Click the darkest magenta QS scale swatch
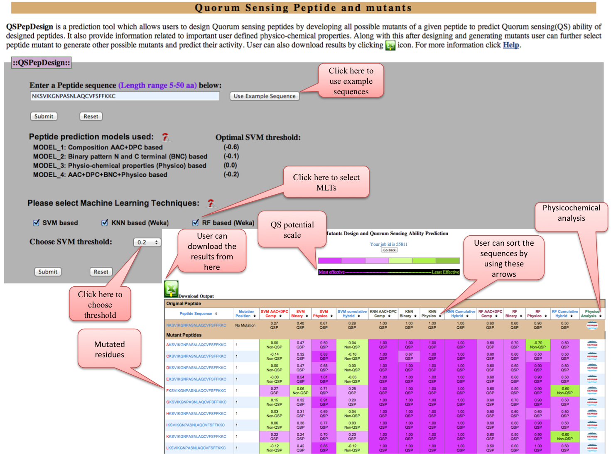The image size is (611, 454). pos(329,261)
